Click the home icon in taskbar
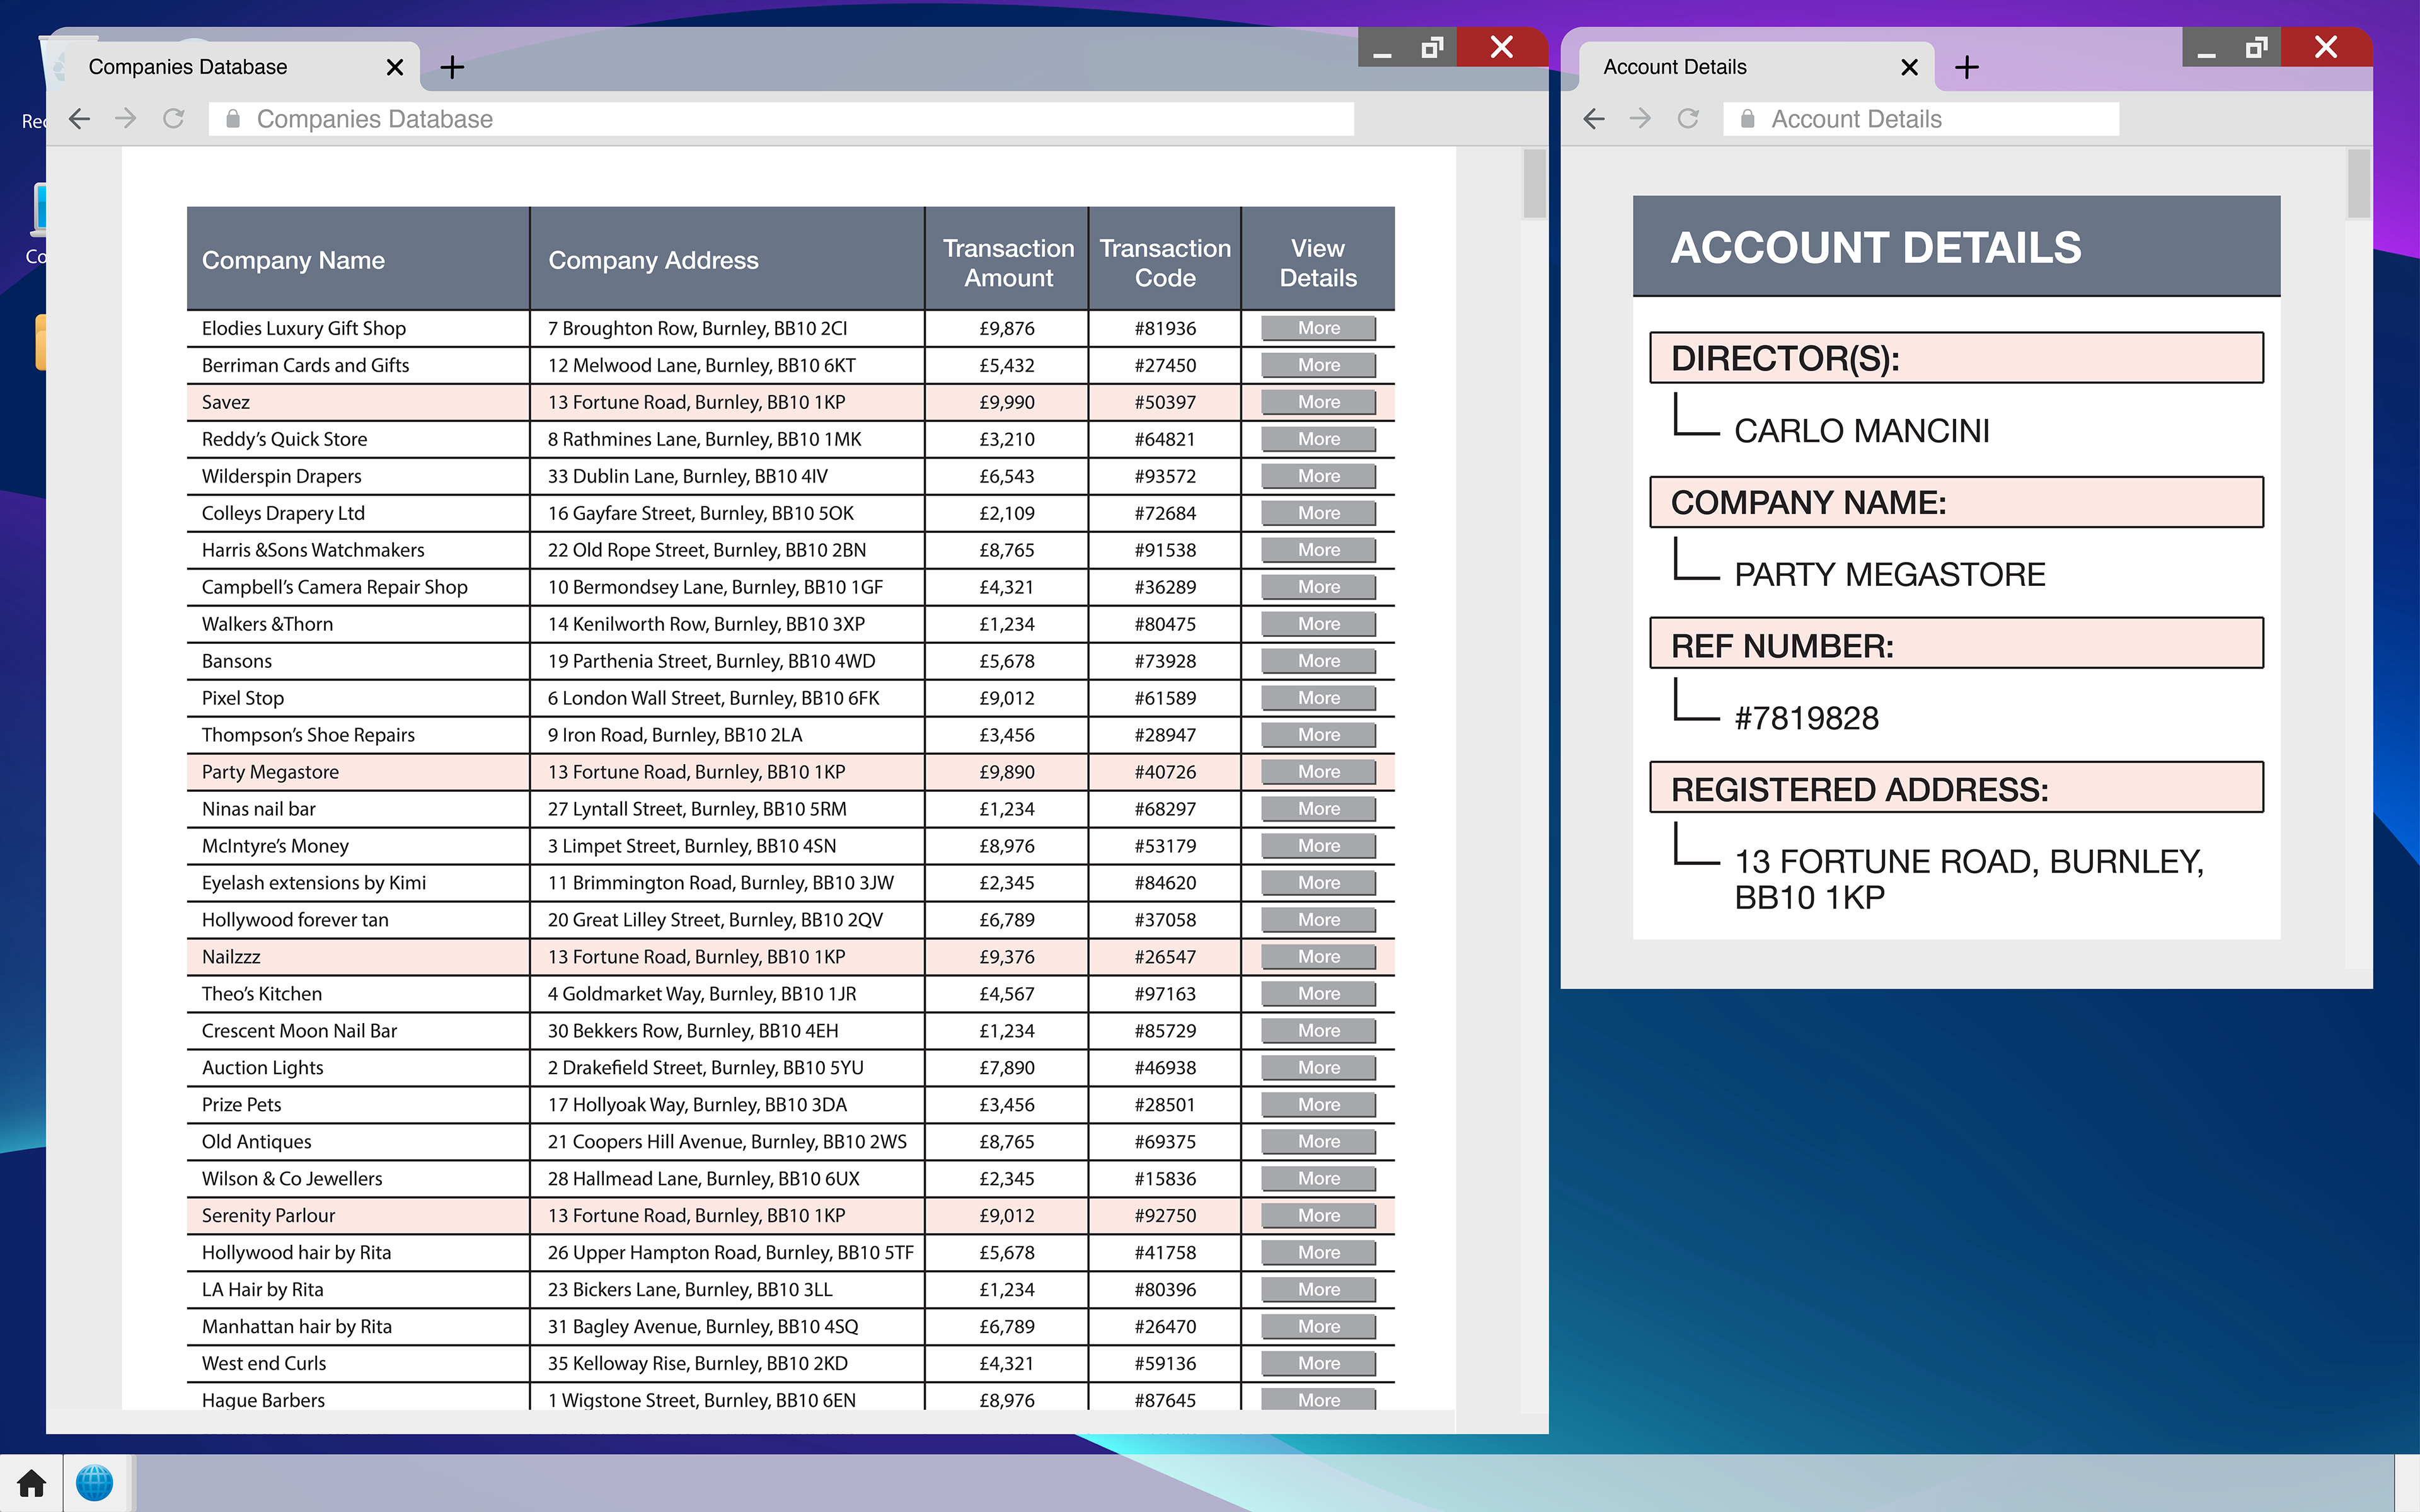The width and height of the screenshot is (2420, 1512). click(31, 1482)
